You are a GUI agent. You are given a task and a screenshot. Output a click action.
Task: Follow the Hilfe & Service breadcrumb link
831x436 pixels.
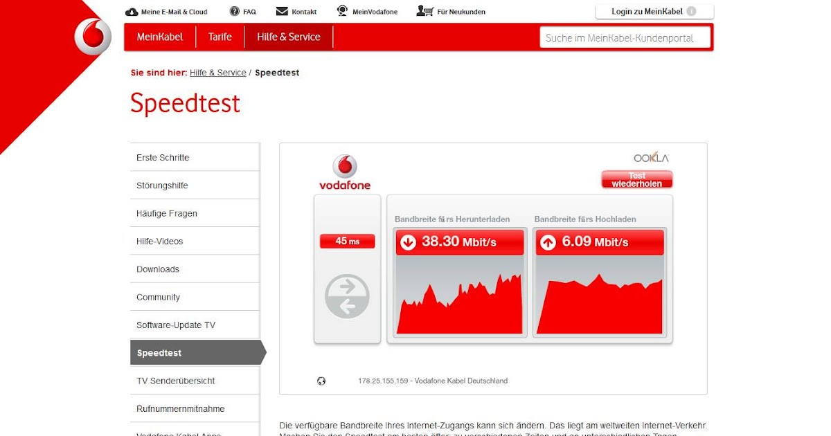(218, 73)
